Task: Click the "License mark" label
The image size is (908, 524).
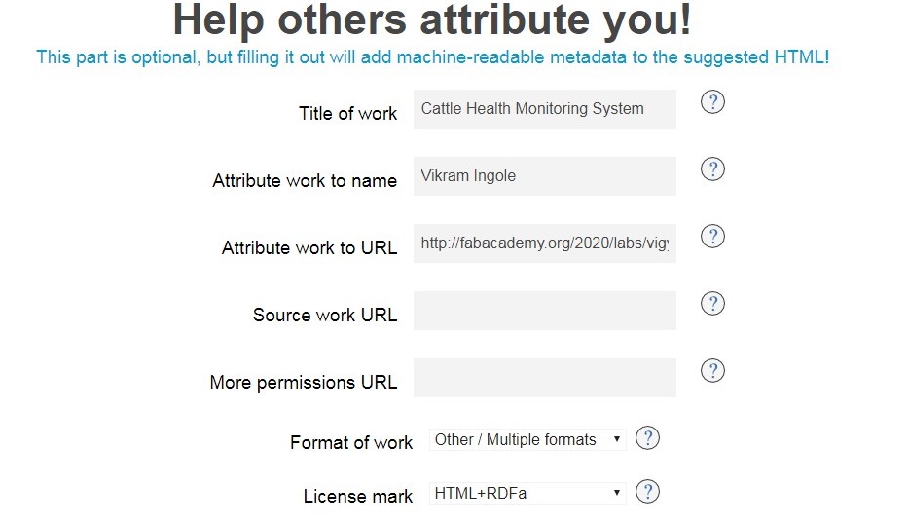Action: click(x=358, y=496)
